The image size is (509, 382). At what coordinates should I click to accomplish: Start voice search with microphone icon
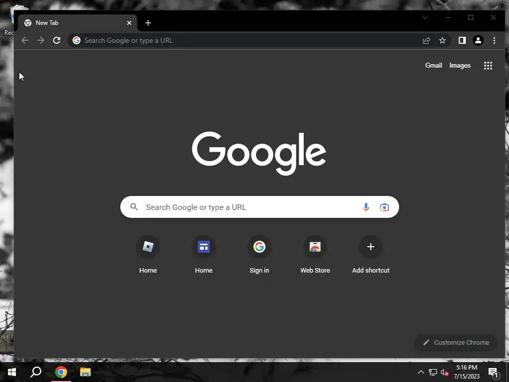point(366,207)
